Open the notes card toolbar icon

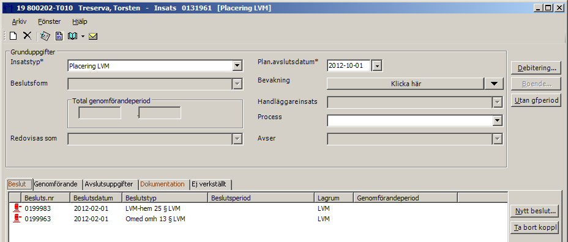click(45, 36)
